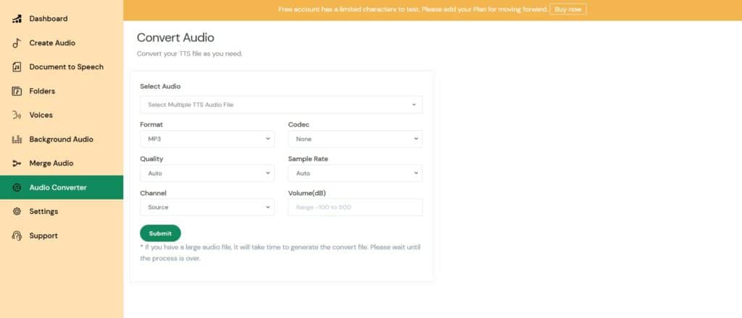Open the Select Multiple TTS Audio File dropdown
Viewport: 742px width, 318px height.
click(x=281, y=105)
